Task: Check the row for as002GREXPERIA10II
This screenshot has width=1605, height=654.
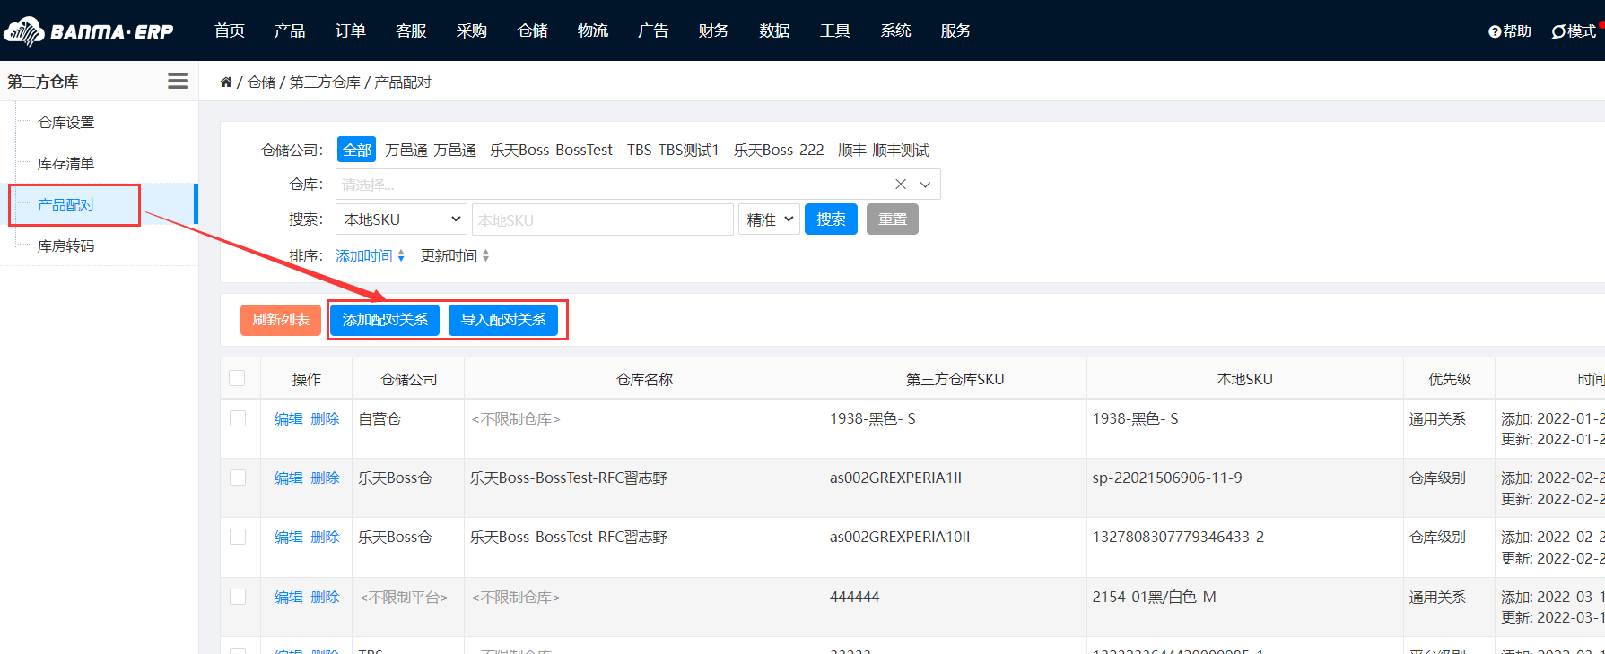Action: [238, 537]
